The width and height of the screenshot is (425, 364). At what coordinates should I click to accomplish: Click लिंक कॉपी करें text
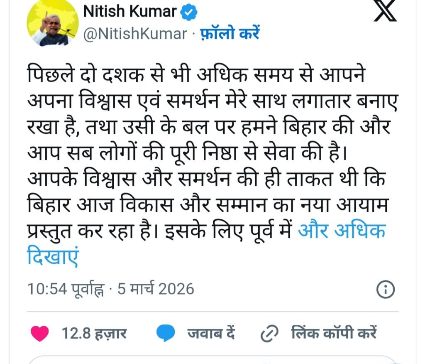tap(334, 332)
